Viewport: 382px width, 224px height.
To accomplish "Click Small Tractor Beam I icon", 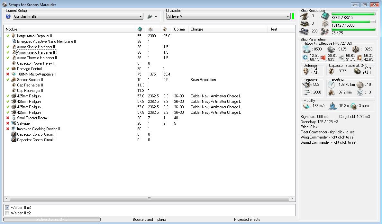I will pos(14,118).
